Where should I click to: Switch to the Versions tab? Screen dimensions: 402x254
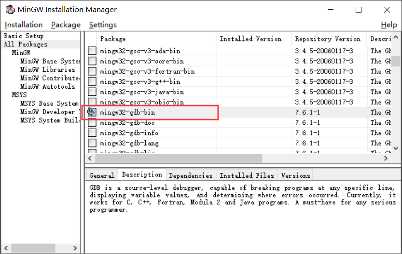(295, 175)
